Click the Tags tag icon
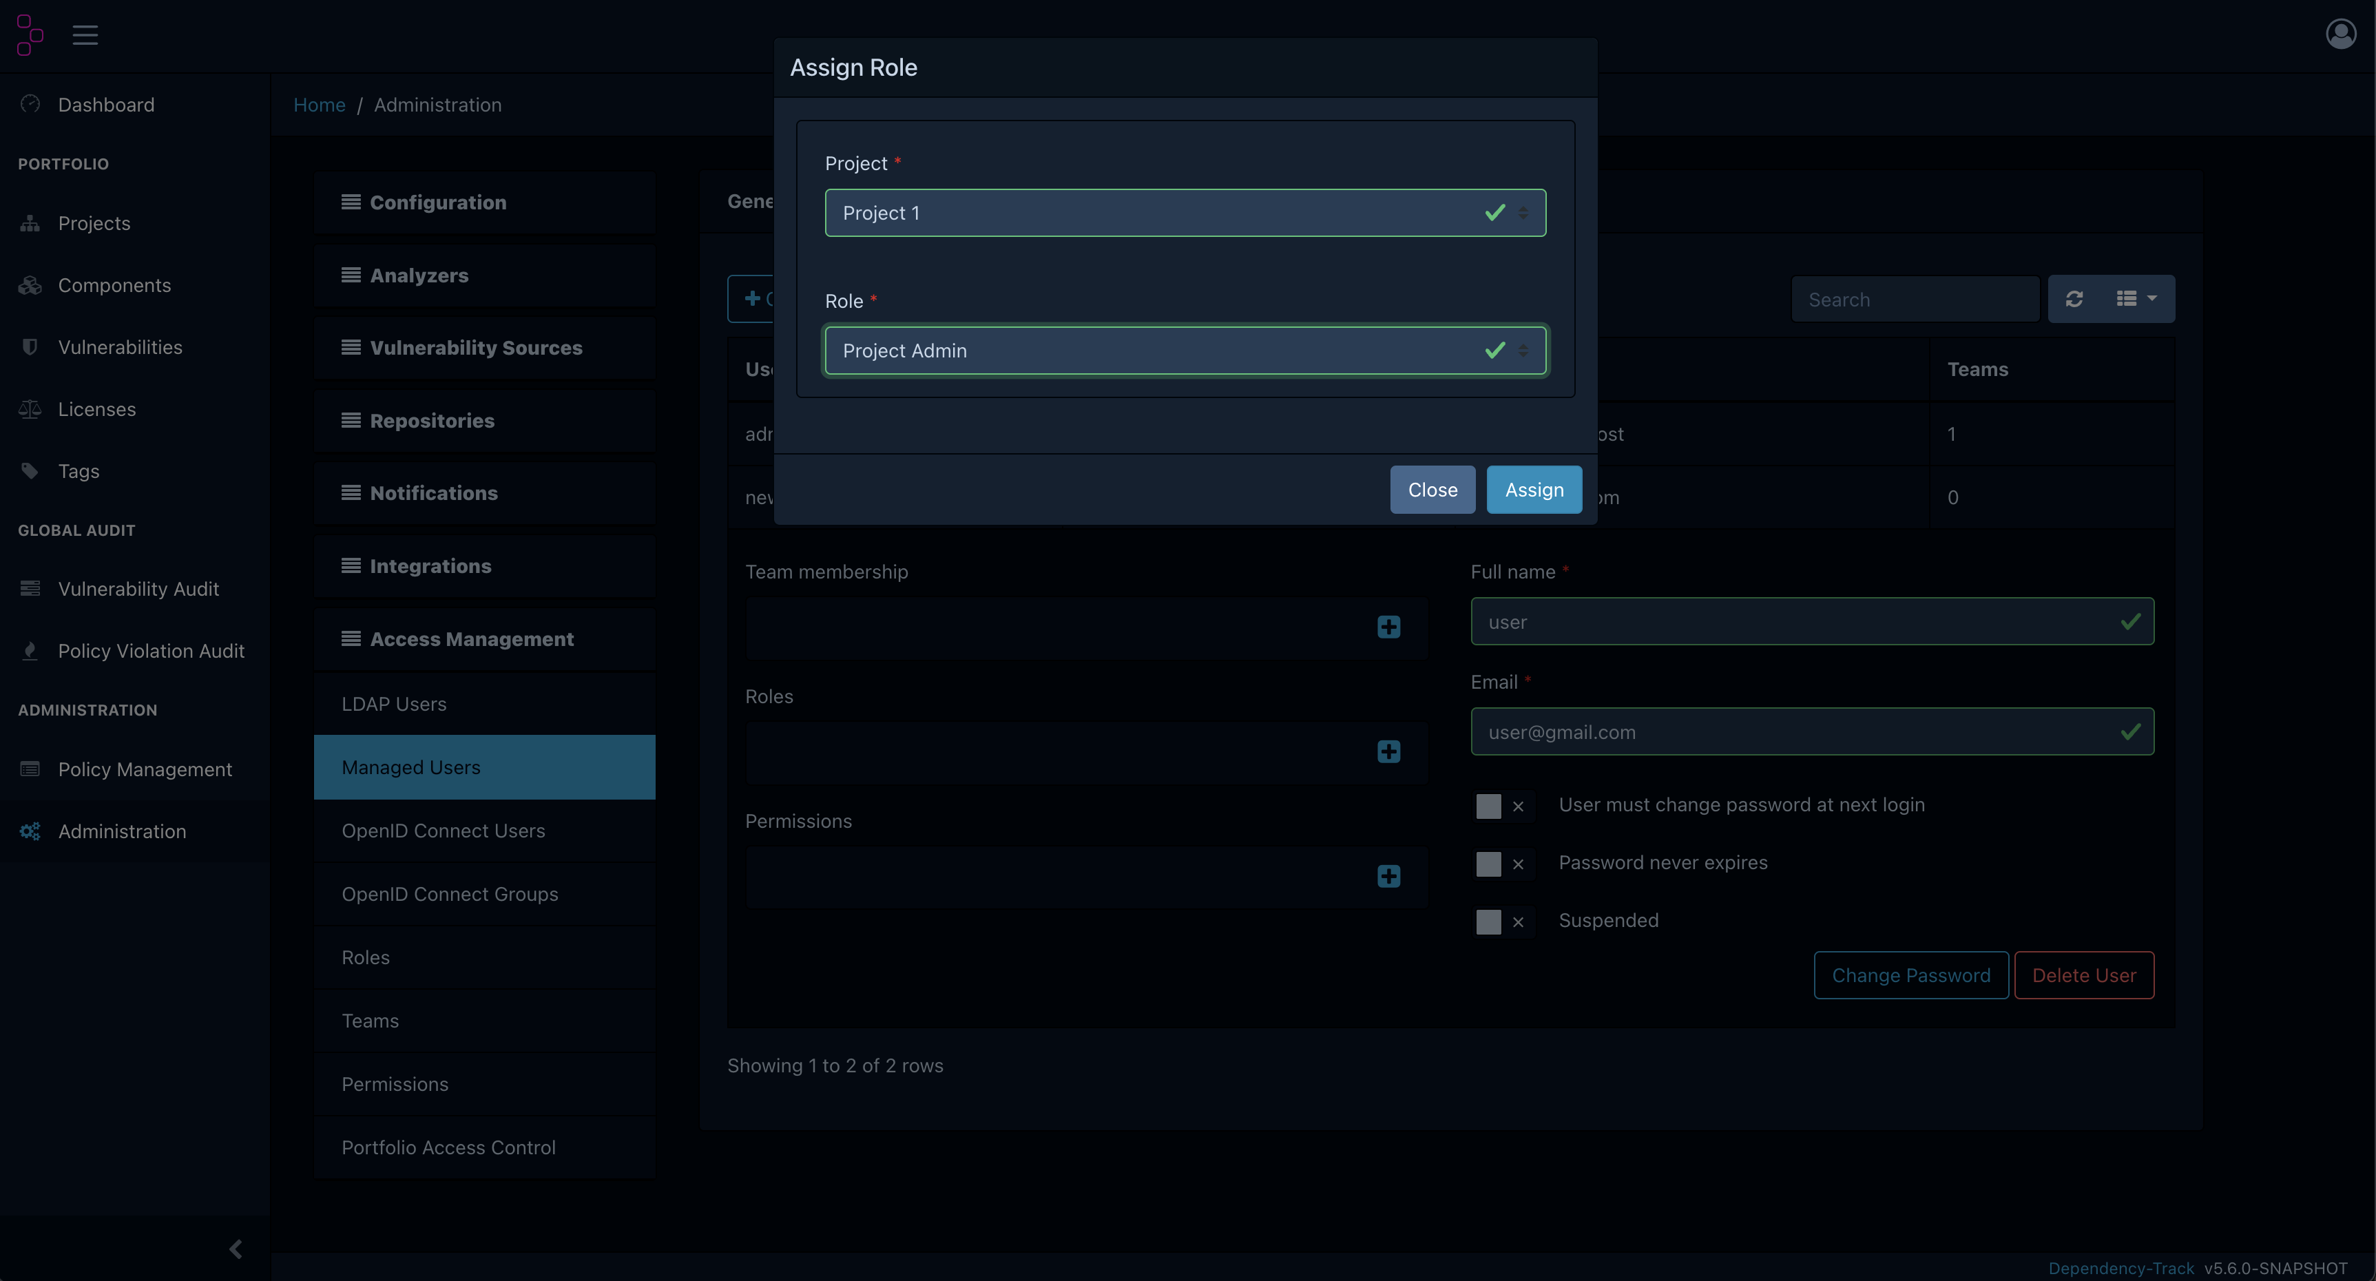This screenshot has height=1281, width=2376. (30, 470)
